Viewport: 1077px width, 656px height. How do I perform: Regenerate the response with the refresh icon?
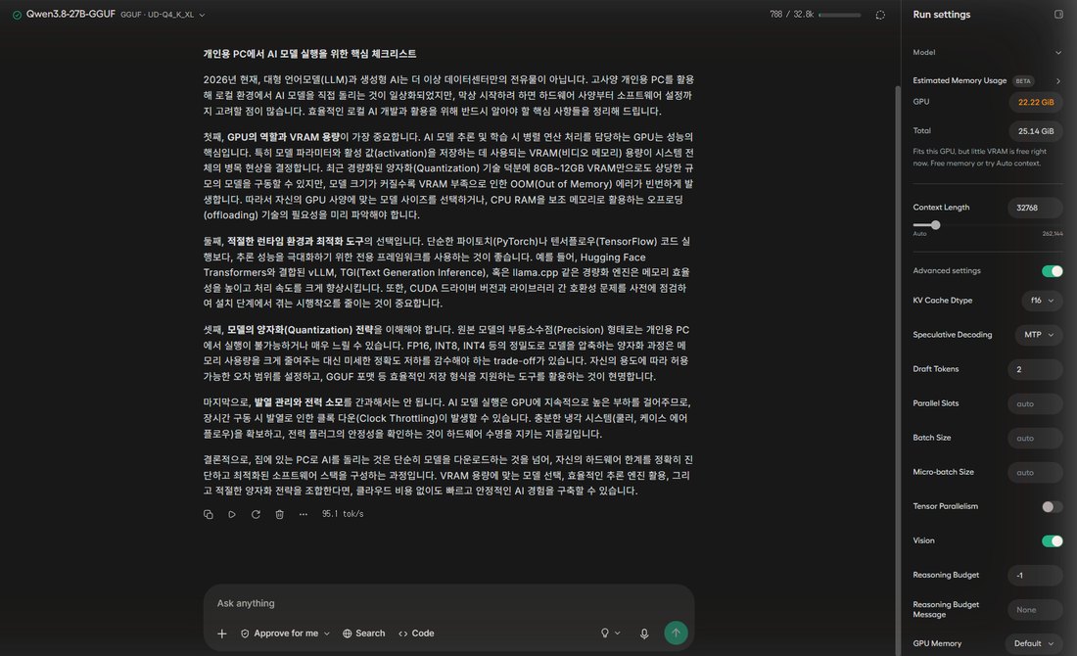256,514
